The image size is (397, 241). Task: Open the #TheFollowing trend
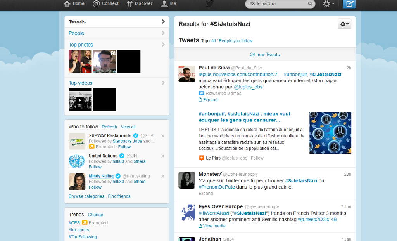83,237
